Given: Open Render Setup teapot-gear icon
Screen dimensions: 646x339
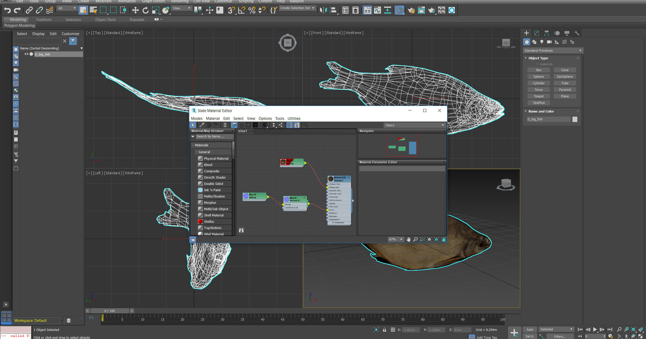Looking at the screenshot, I should coord(411,10).
